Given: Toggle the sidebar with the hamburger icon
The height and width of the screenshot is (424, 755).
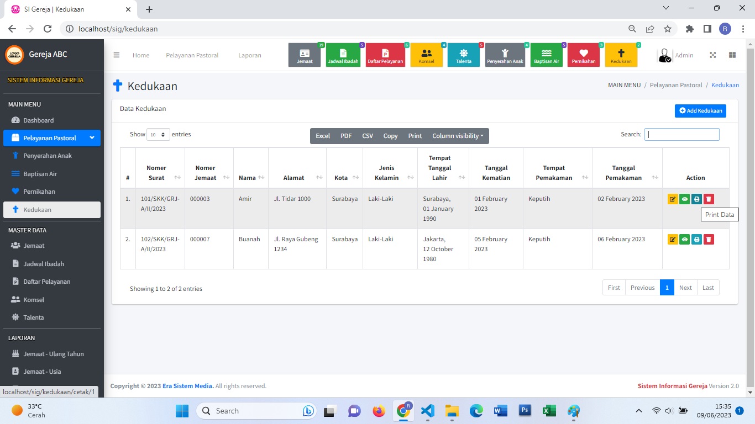Looking at the screenshot, I should (117, 55).
